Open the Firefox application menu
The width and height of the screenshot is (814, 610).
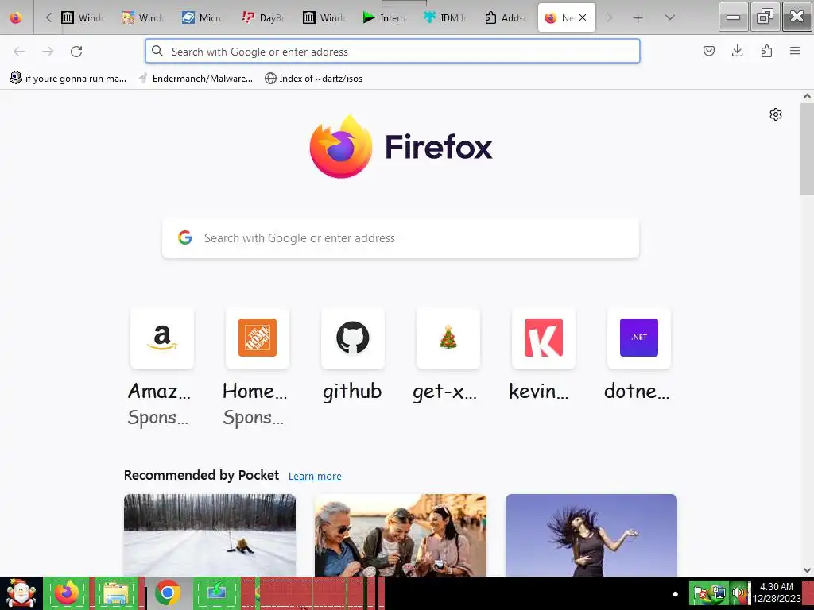[x=795, y=51]
